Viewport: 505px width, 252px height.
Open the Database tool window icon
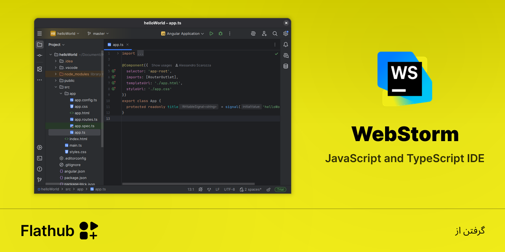pyautogui.click(x=286, y=66)
